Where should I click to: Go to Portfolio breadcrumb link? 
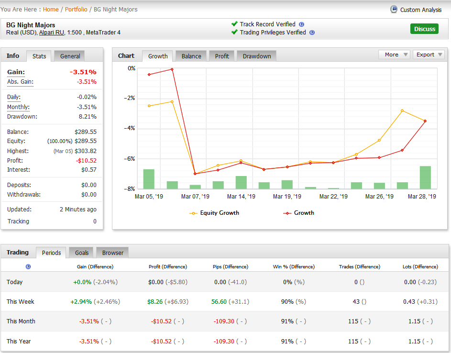(76, 10)
